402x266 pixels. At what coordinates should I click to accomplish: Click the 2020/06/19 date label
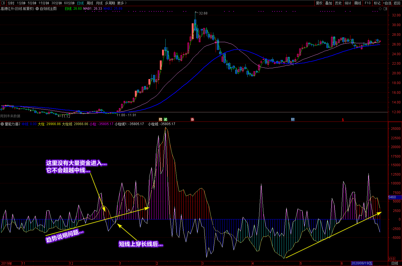coord(362,263)
